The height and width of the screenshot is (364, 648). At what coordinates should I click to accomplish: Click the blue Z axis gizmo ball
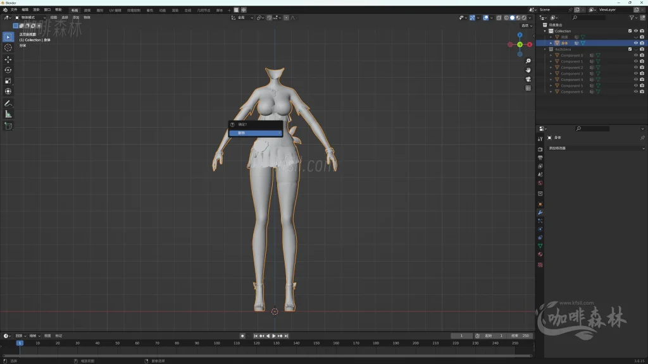tap(520, 35)
